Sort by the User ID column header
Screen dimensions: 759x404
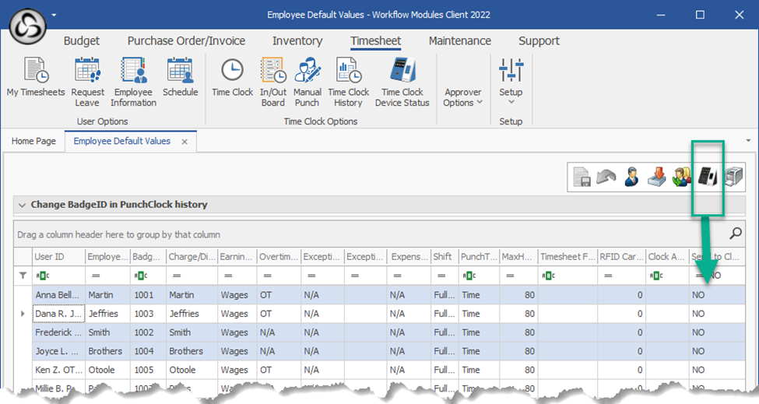point(49,256)
